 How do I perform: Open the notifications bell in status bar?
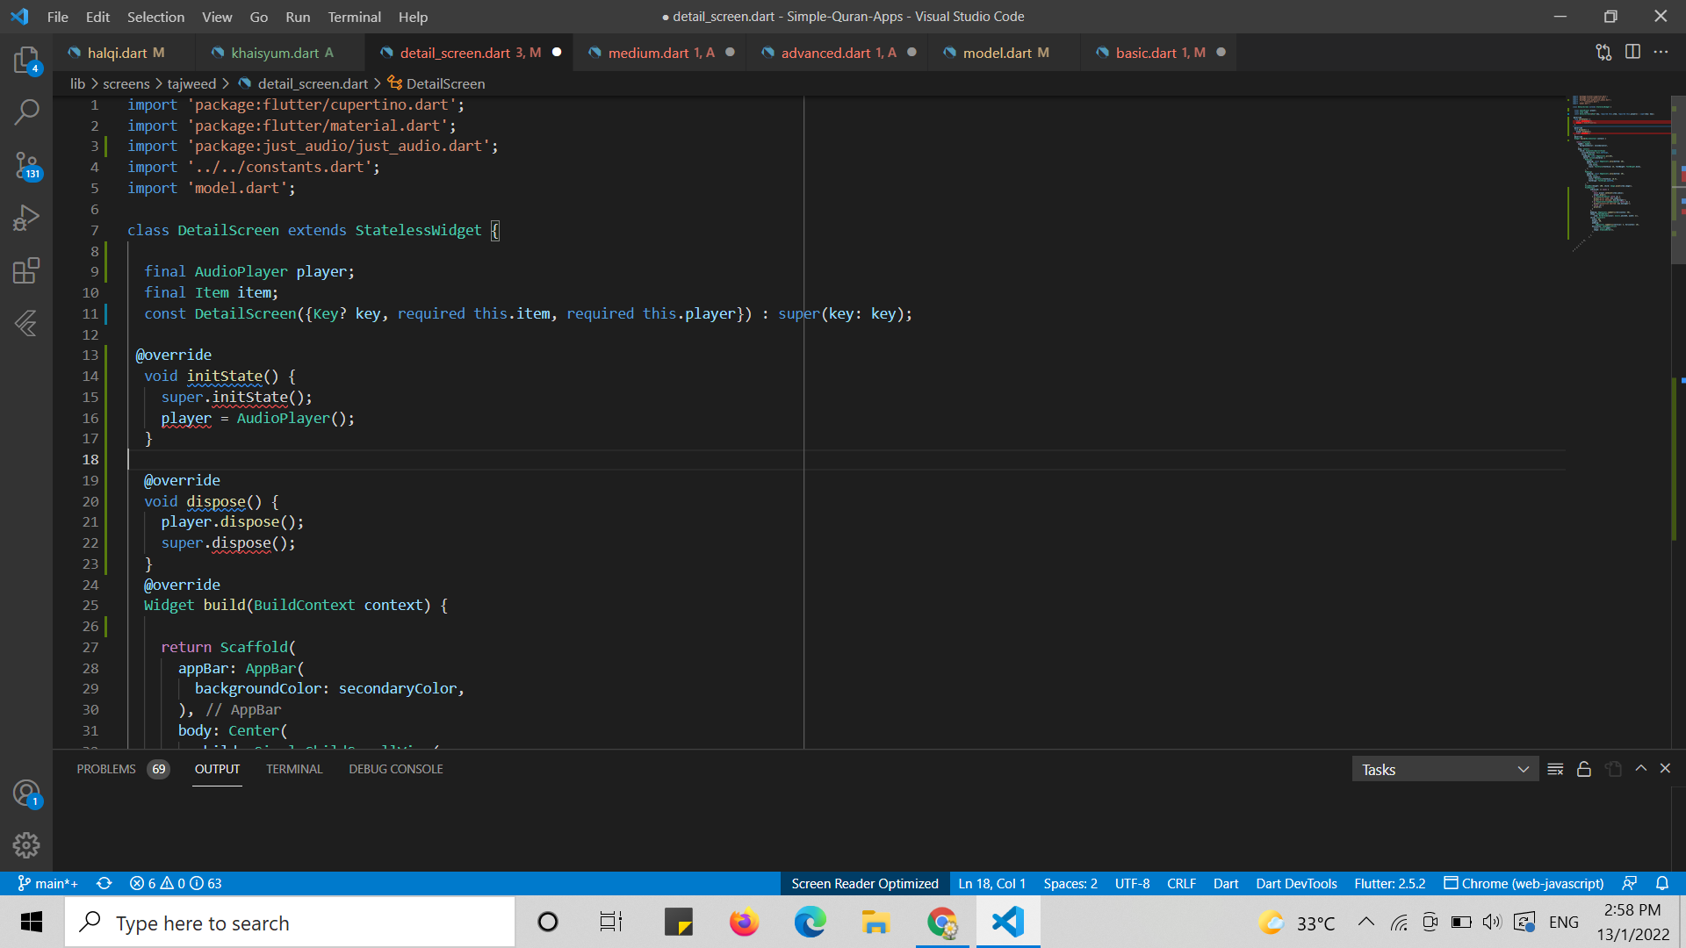click(x=1662, y=883)
